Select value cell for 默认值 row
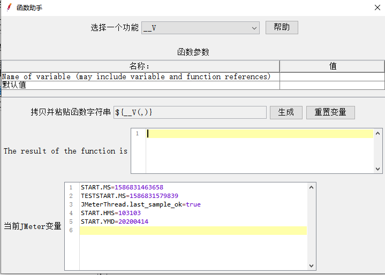Image resolution: width=385 pixels, height=275 pixels. click(332, 85)
